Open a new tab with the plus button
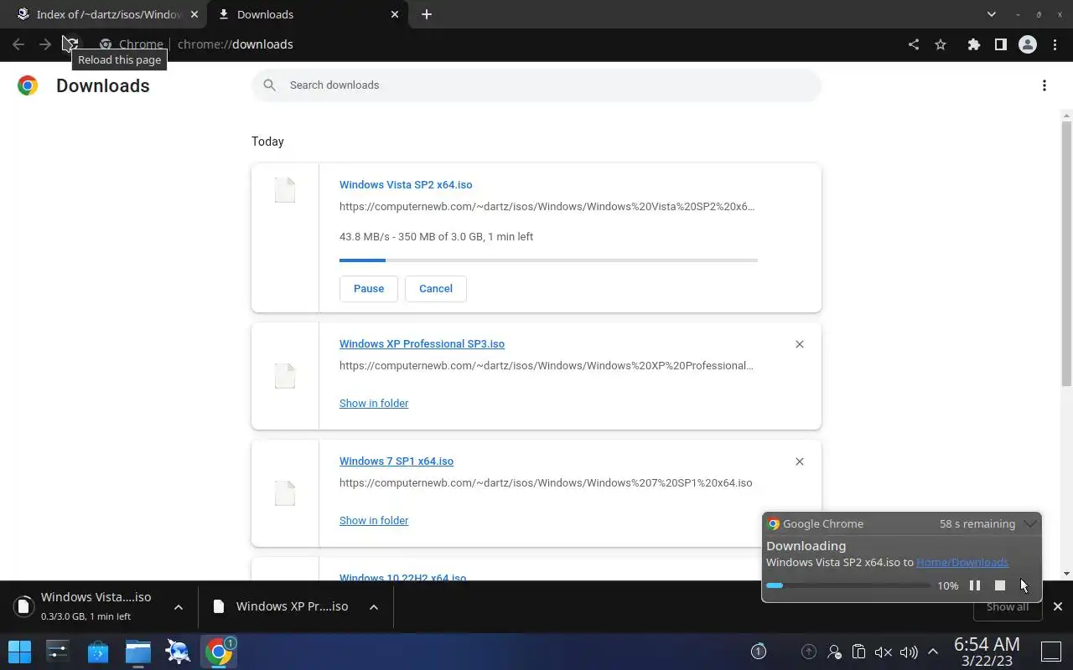This screenshot has height=670, width=1073. pyautogui.click(x=427, y=14)
